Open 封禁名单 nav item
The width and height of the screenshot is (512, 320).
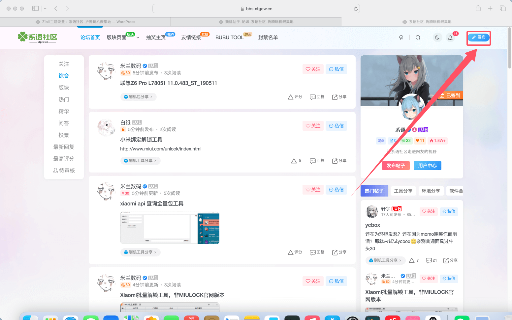coord(268,38)
